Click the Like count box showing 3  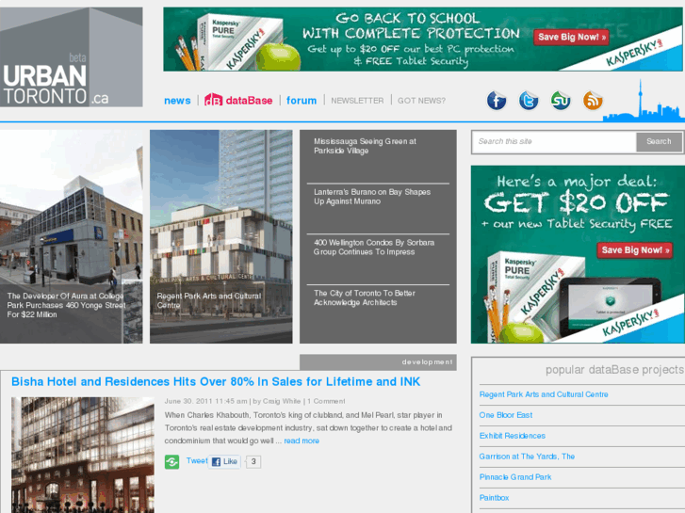pyautogui.click(x=253, y=461)
